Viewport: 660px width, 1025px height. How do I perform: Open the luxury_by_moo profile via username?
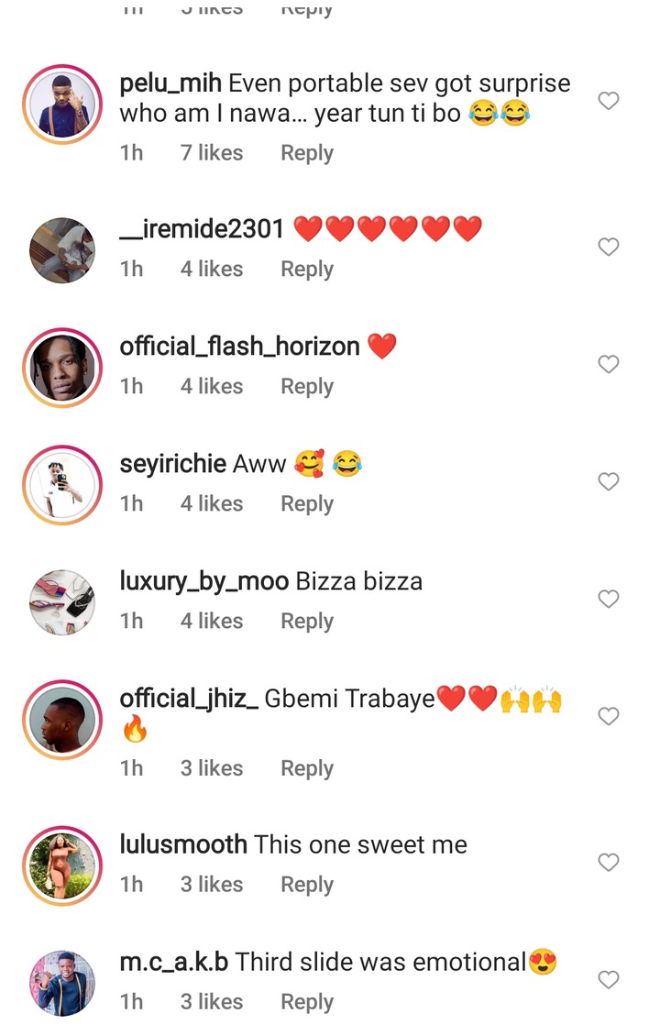[203, 581]
